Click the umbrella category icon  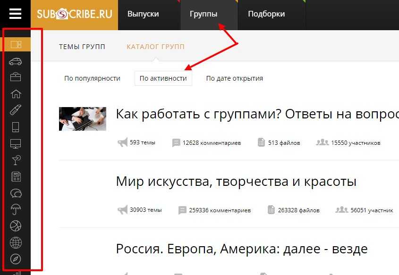[16, 210]
